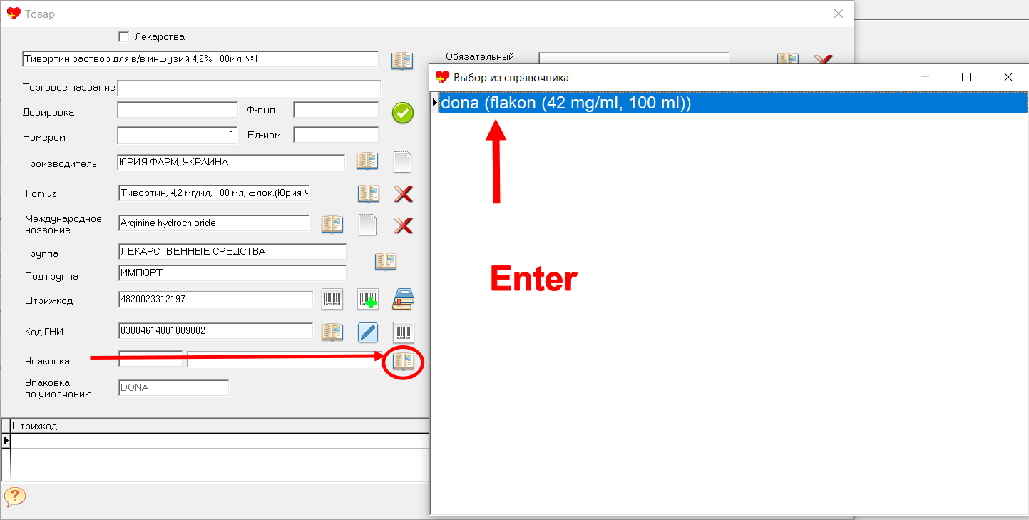1029x520 pixels.
Task: Open manufacturer reference book icon
Action: (367, 161)
